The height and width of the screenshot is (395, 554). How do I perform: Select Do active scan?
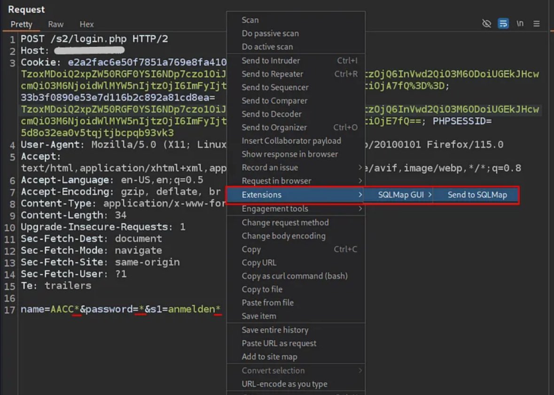tap(296, 47)
